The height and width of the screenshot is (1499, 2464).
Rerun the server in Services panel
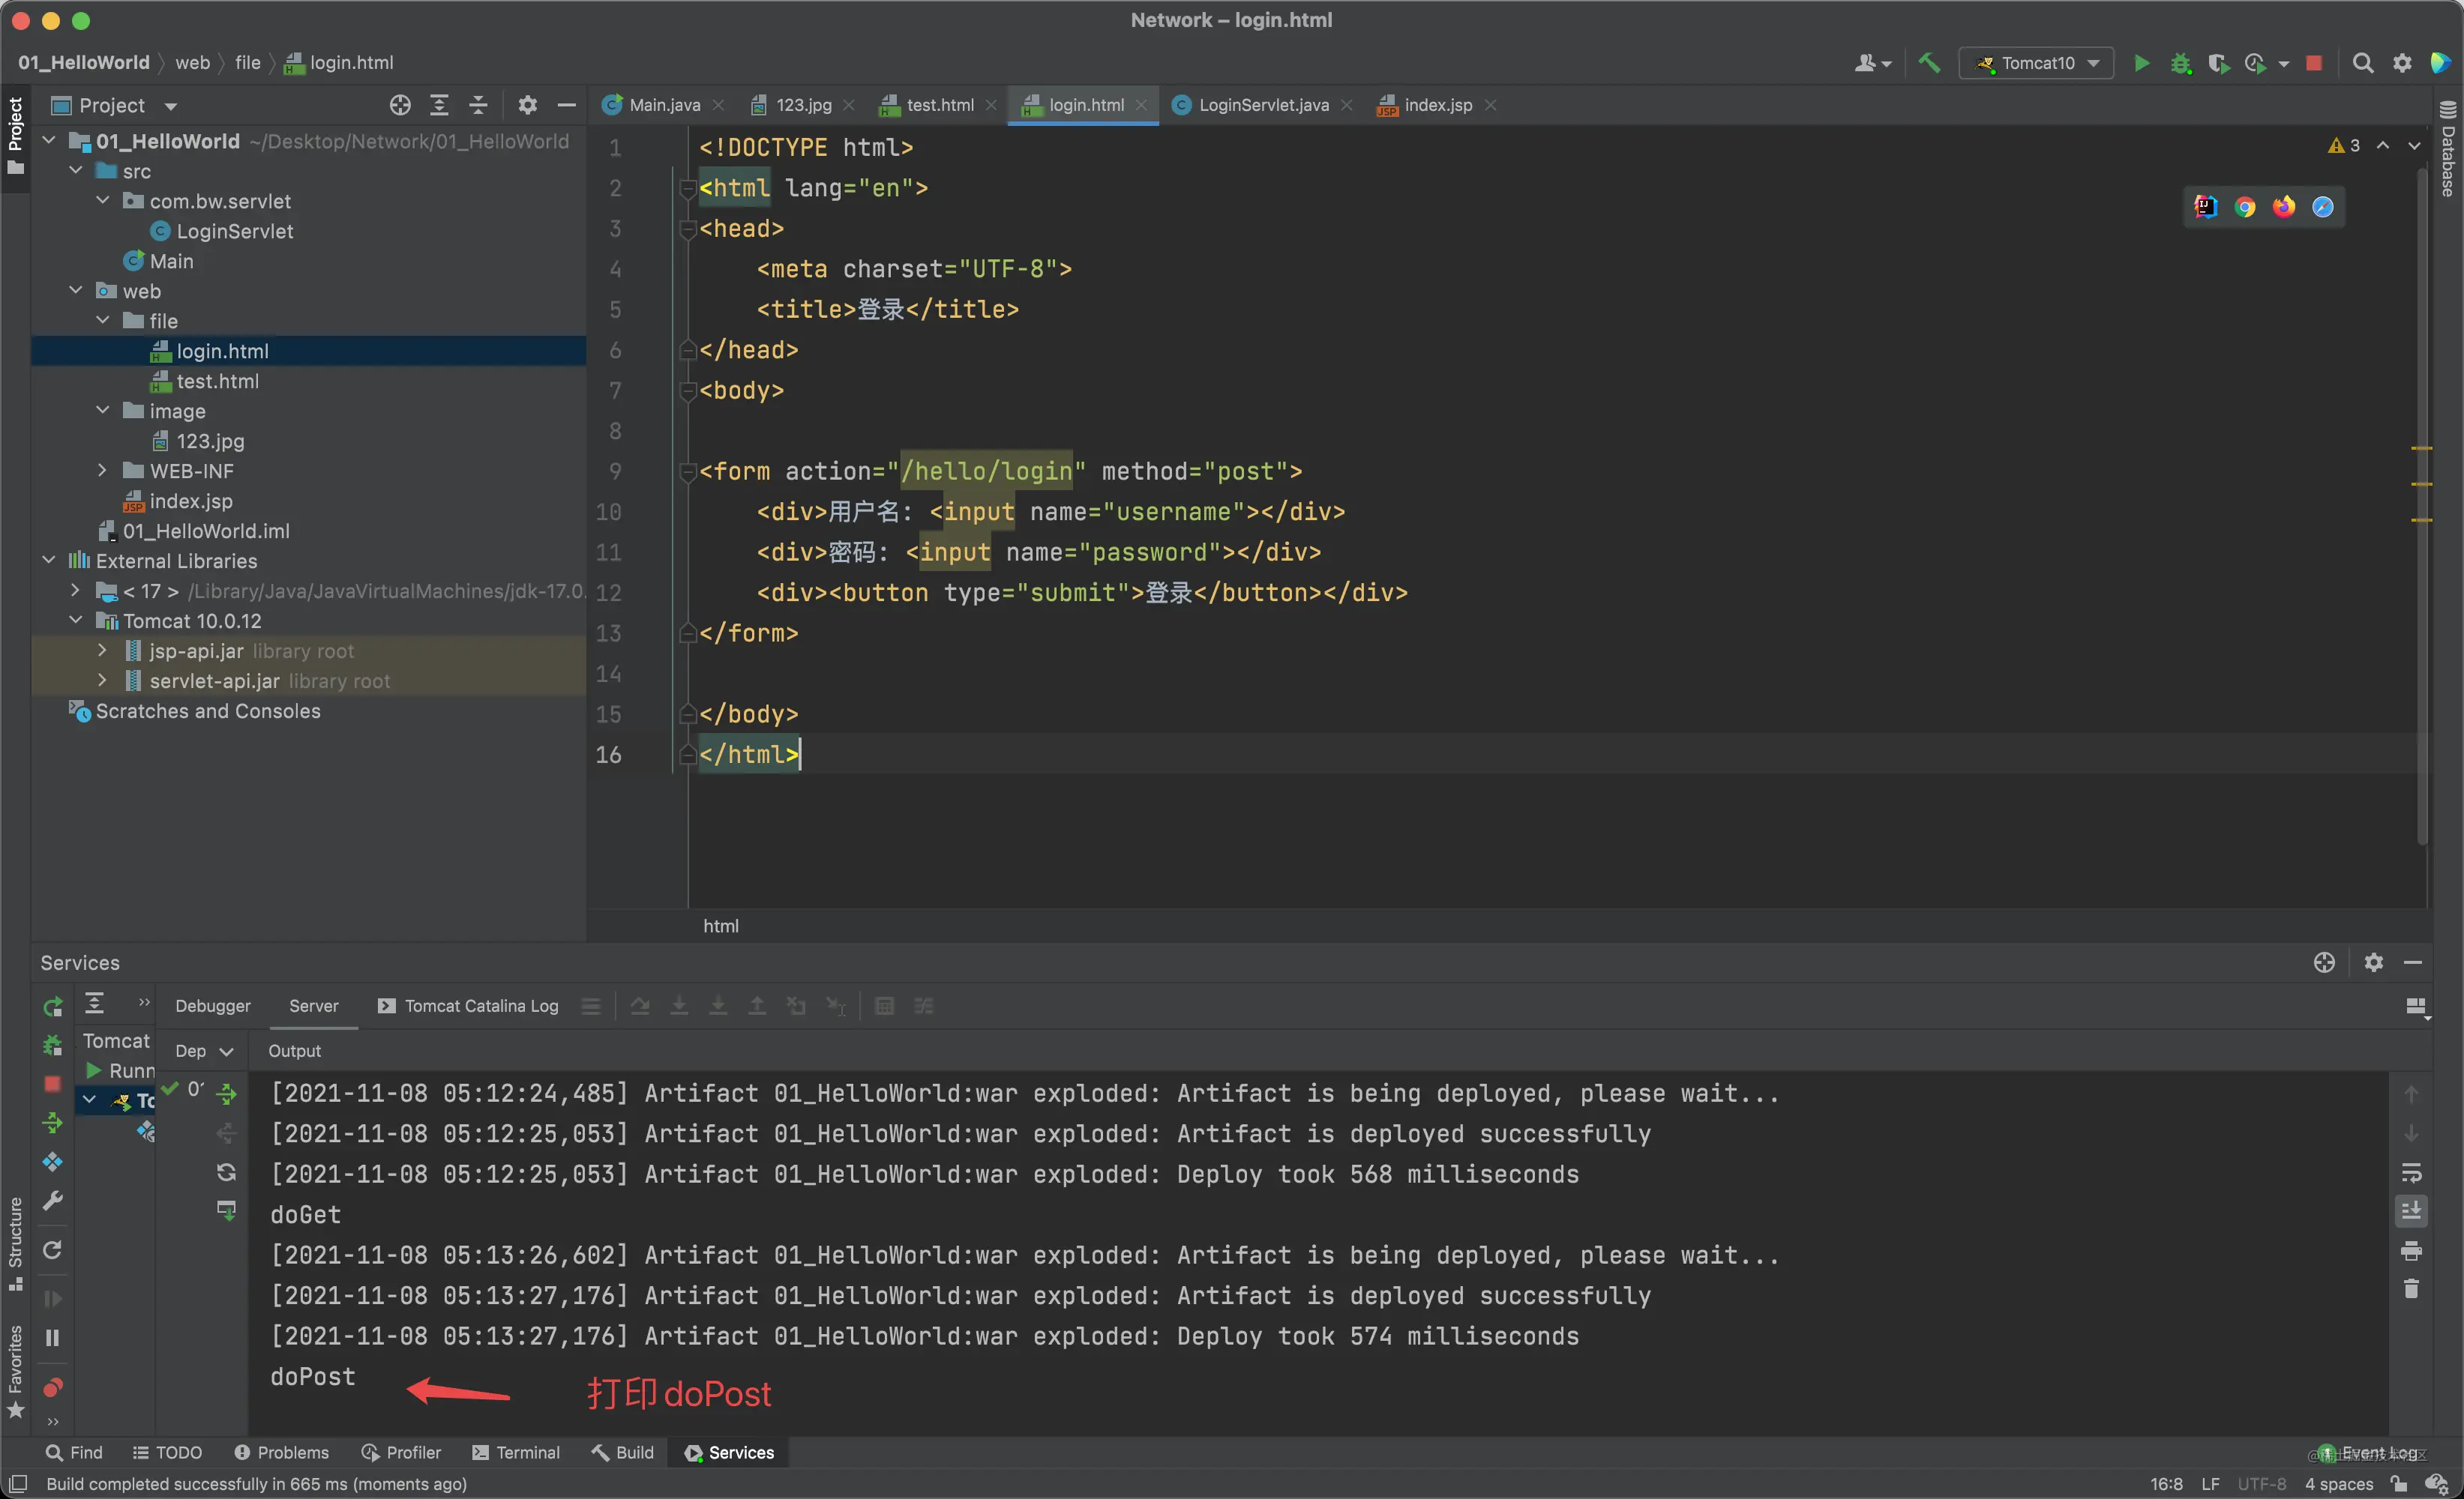53,1007
